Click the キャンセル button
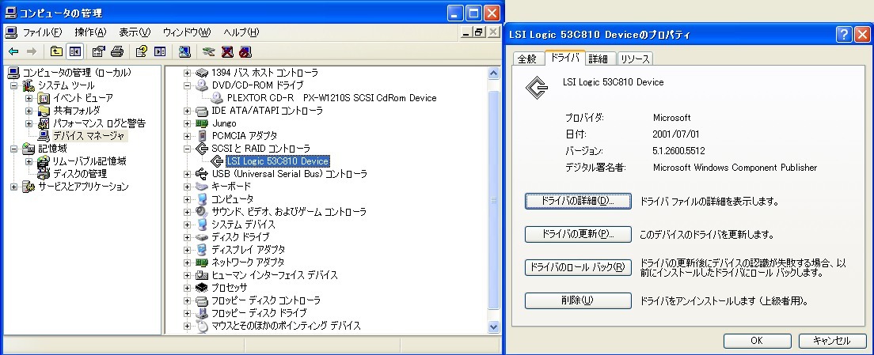Image resolution: width=874 pixels, height=355 pixels. (x=831, y=341)
